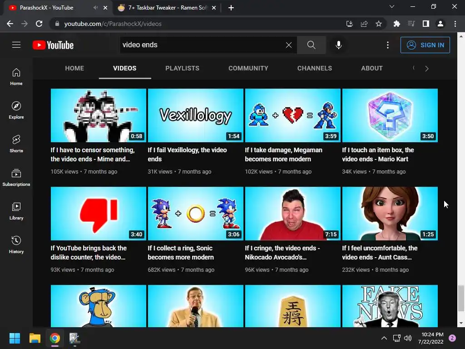This screenshot has height=349, width=465.
Task: Click the SIGN IN button
Action: coord(425,45)
